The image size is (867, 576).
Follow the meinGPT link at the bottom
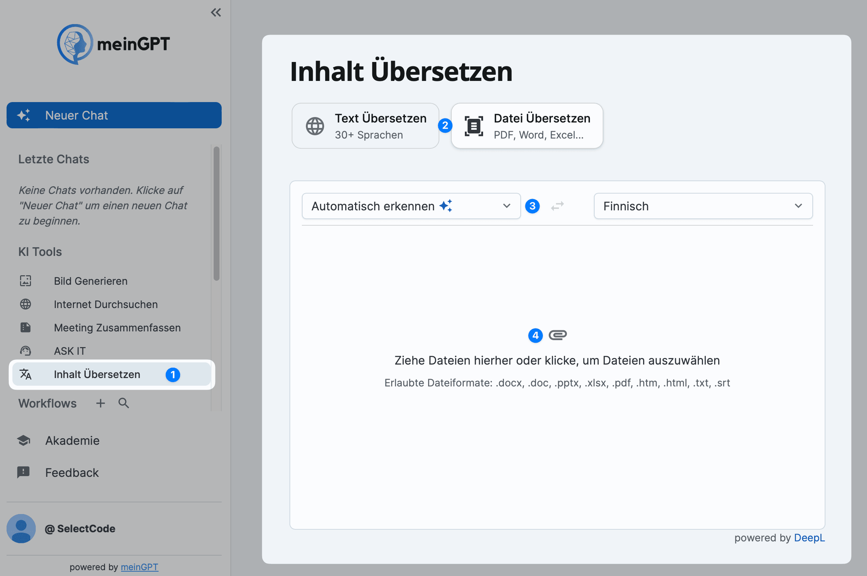point(140,567)
